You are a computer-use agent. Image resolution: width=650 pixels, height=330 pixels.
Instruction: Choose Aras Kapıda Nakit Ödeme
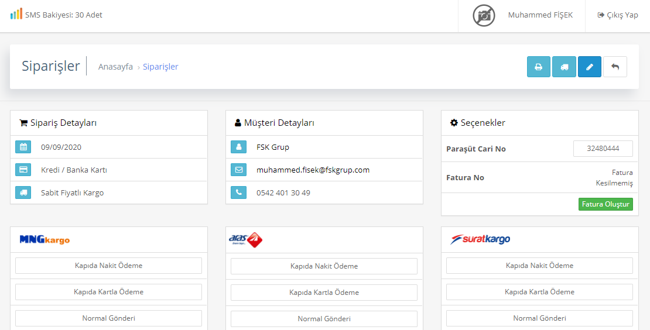click(x=324, y=266)
